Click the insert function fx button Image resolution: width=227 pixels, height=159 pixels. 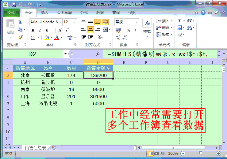(98, 54)
